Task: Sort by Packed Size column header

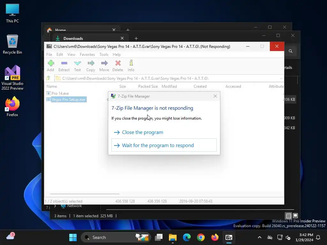Action: [148, 86]
